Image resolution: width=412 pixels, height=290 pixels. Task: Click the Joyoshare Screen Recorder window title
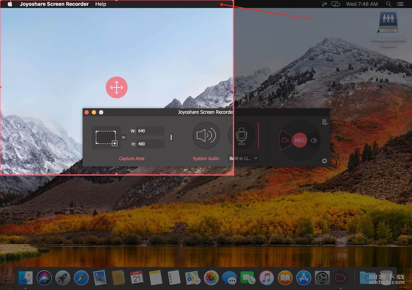[205, 112]
